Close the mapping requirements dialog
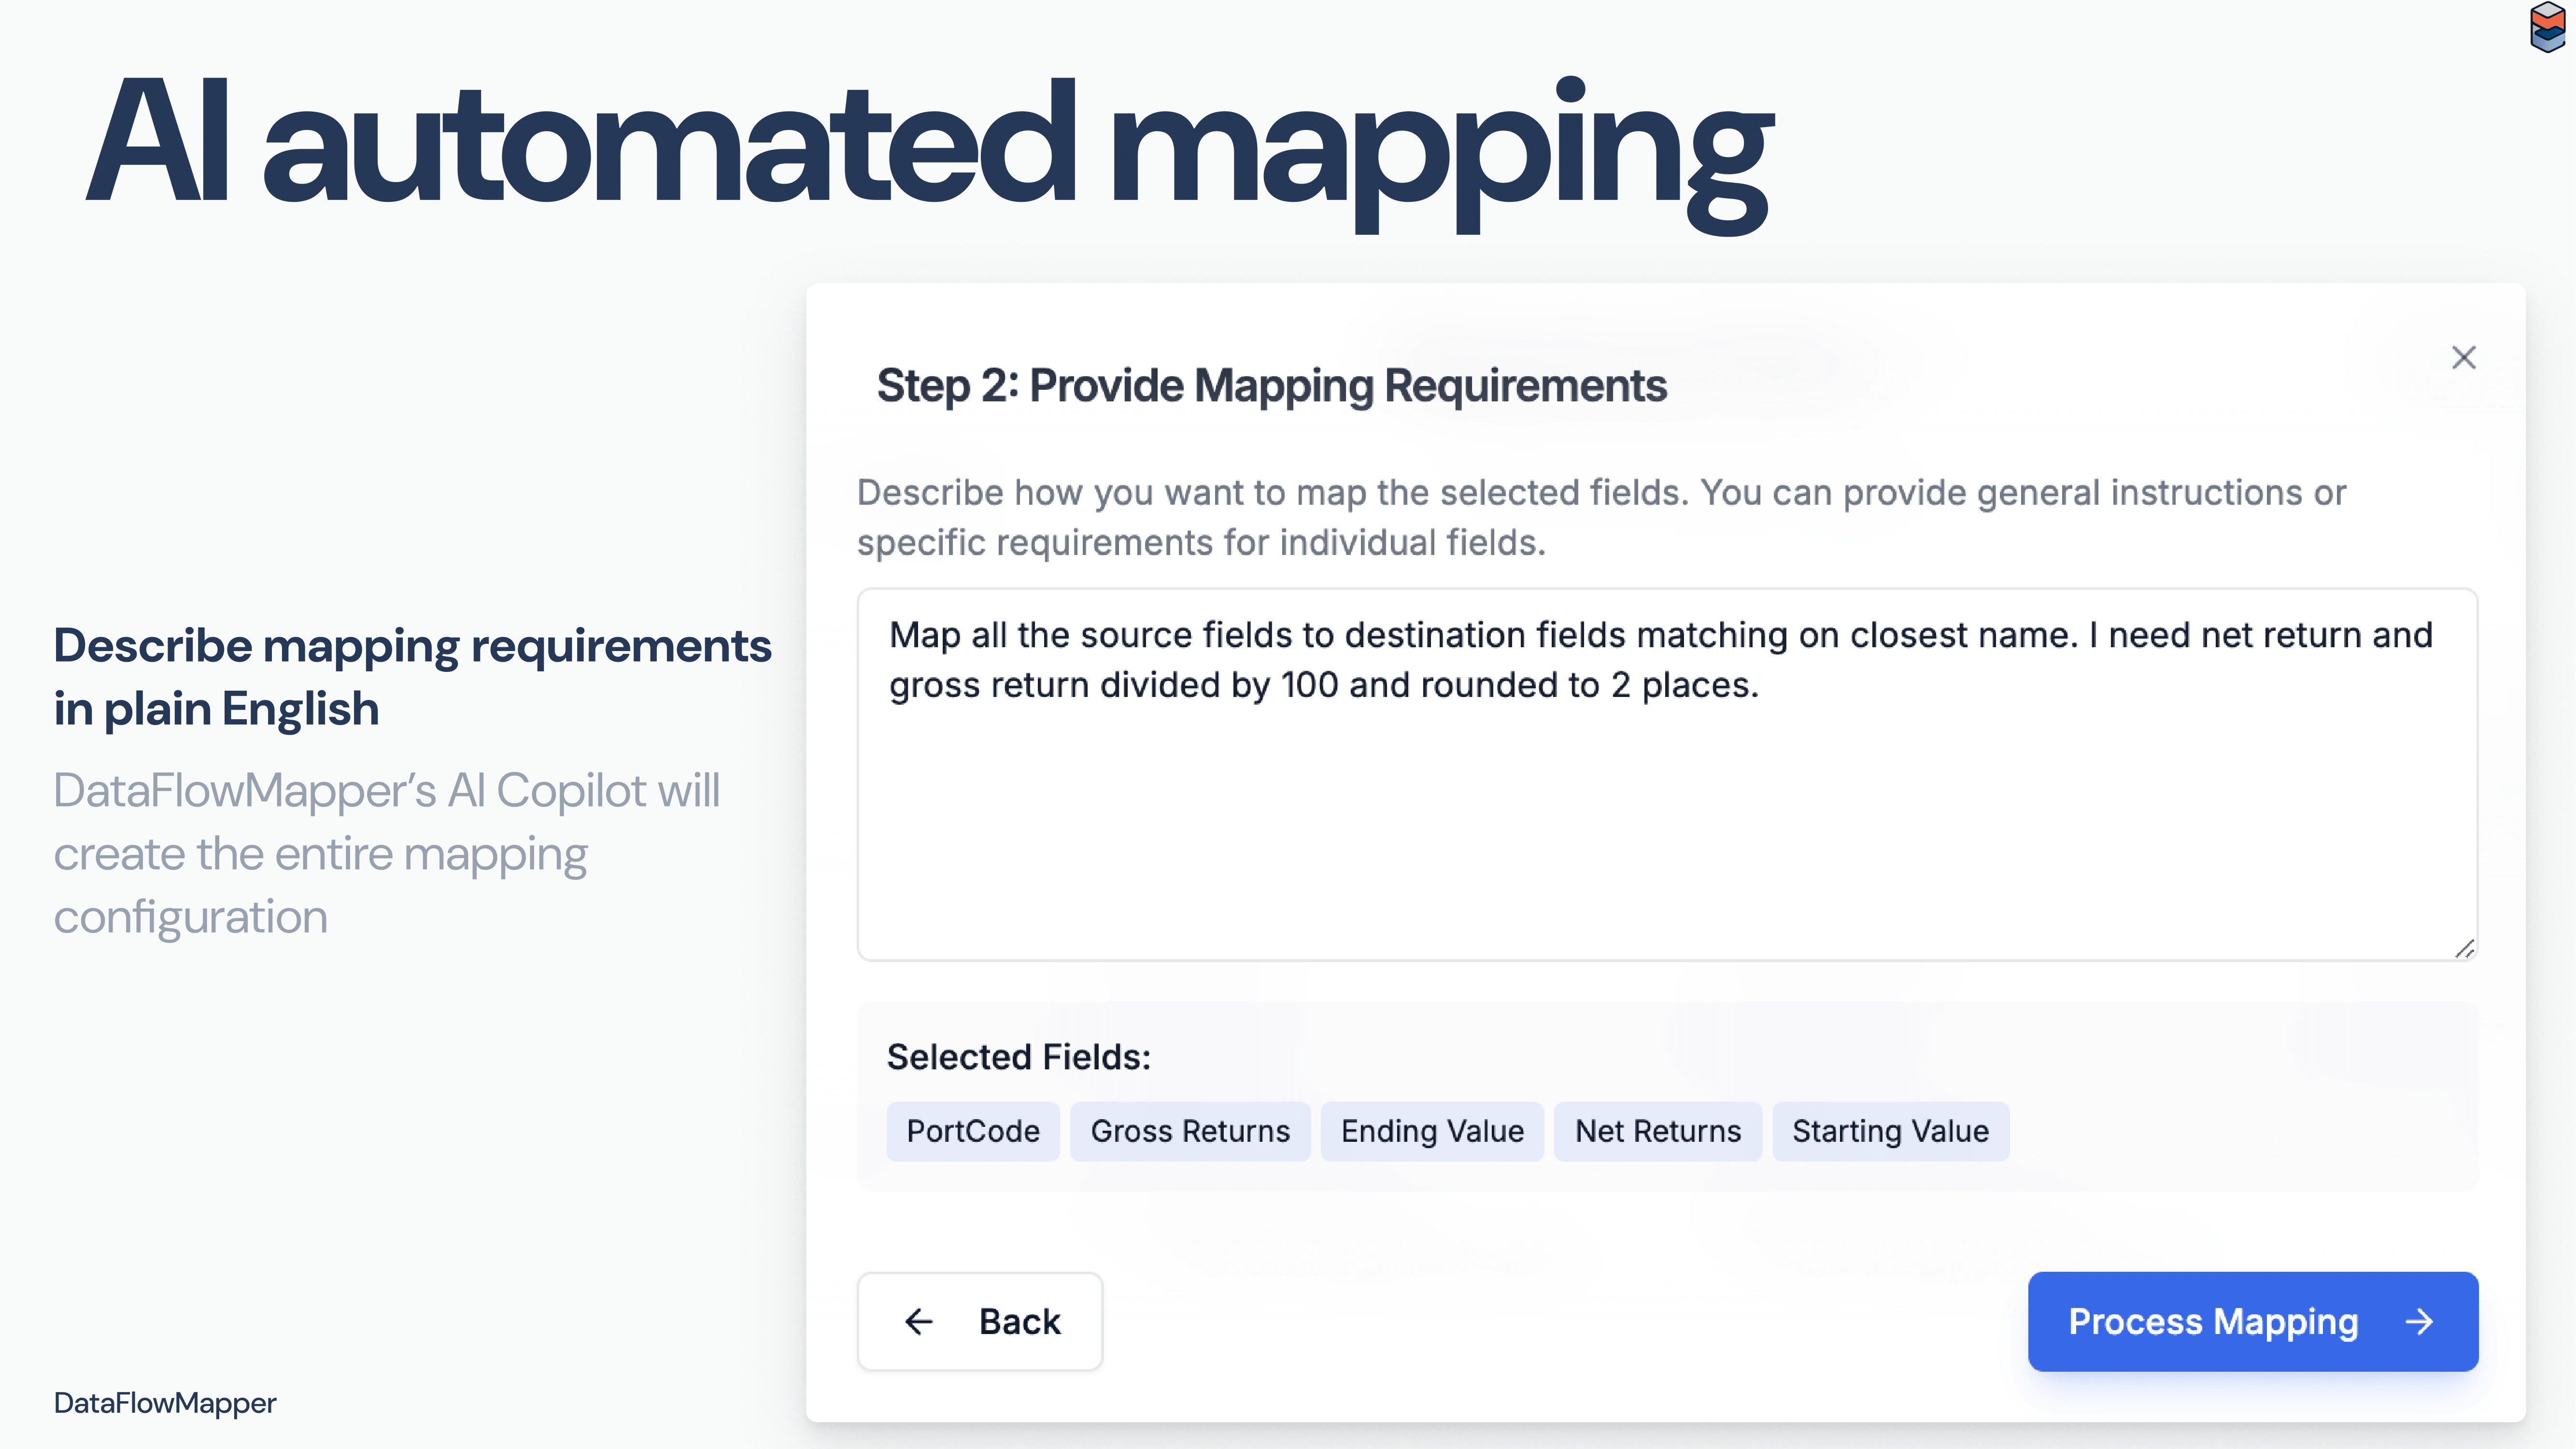This screenshot has width=2576, height=1449. [2463, 358]
